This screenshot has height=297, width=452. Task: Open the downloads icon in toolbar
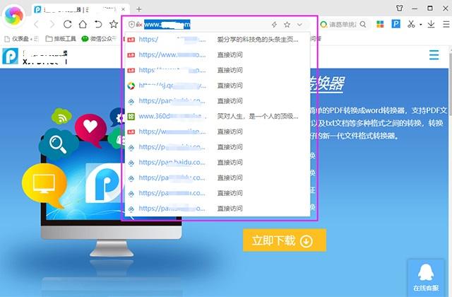pyautogui.click(x=431, y=24)
